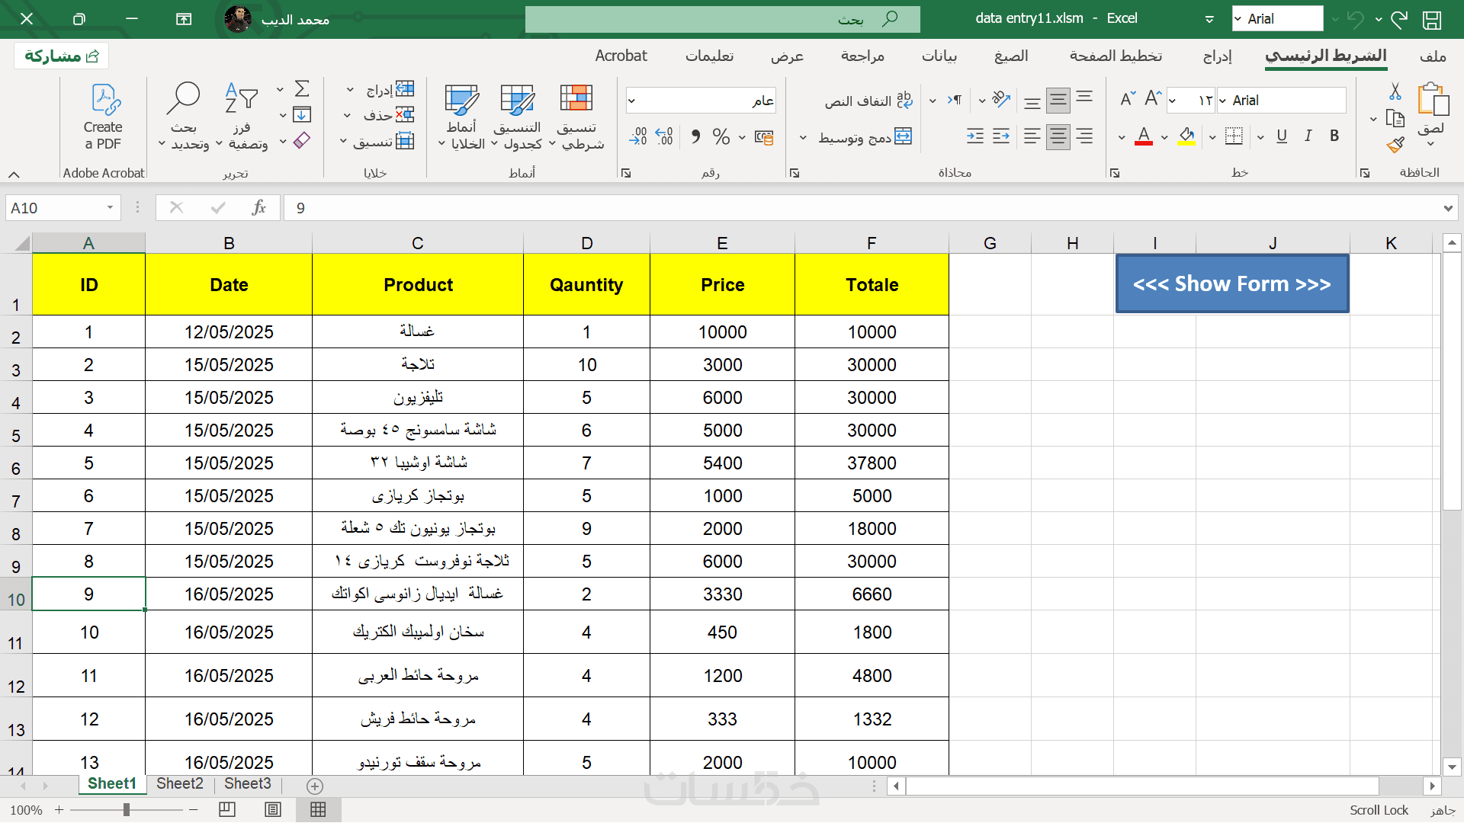Click the Format Painter brush icon
The height and width of the screenshot is (823, 1464).
click(1395, 145)
